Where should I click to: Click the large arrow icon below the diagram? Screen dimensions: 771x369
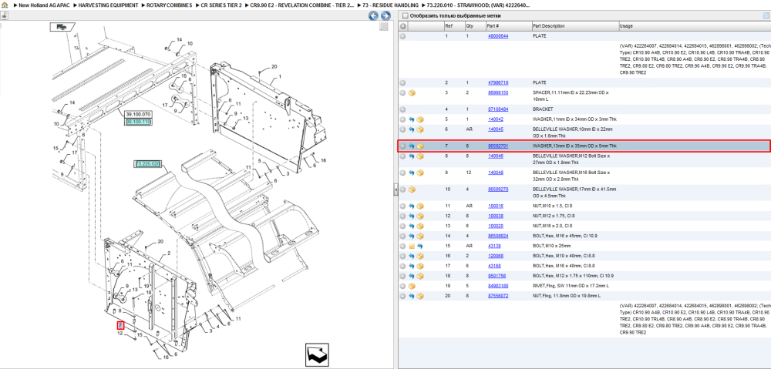point(315,354)
